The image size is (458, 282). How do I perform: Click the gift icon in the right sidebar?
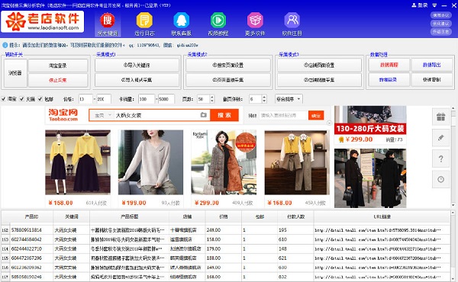click(x=440, y=117)
